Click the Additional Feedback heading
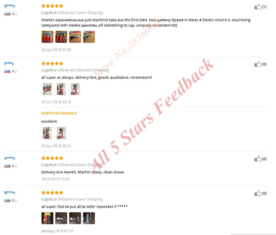The width and height of the screenshot is (276, 235). 59,113
